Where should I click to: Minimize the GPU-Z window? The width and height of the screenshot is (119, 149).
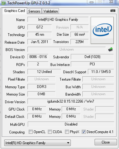[92, 2]
